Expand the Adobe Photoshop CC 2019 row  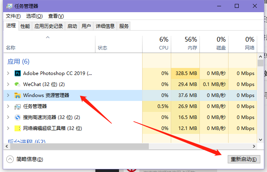click(x=8, y=73)
